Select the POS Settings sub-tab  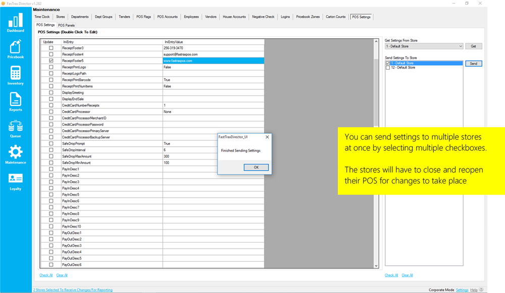[x=45, y=25]
